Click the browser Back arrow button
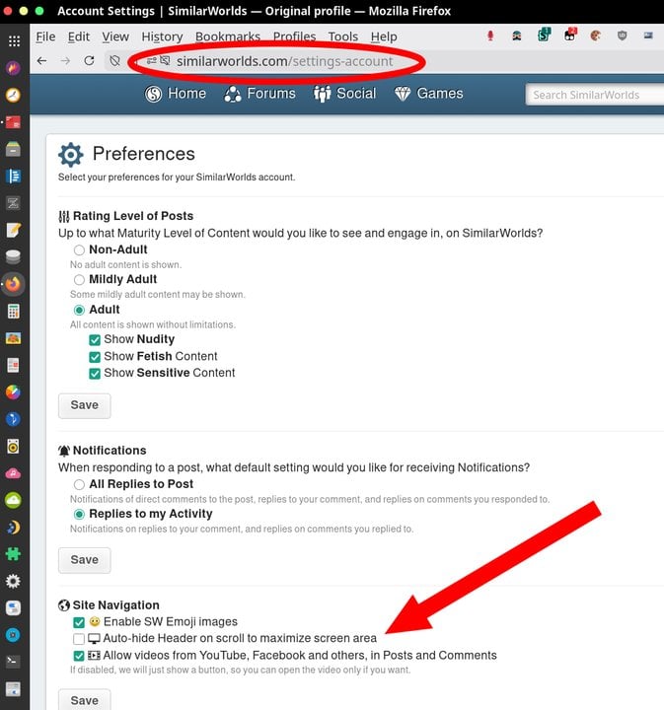This screenshot has width=664, height=710. pyautogui.click(x=41, y=61)
